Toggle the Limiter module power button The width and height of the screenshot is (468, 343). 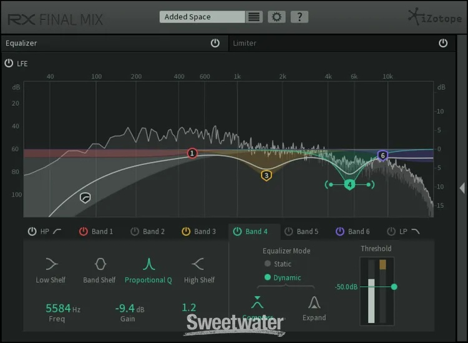click(x=443, y=43)
